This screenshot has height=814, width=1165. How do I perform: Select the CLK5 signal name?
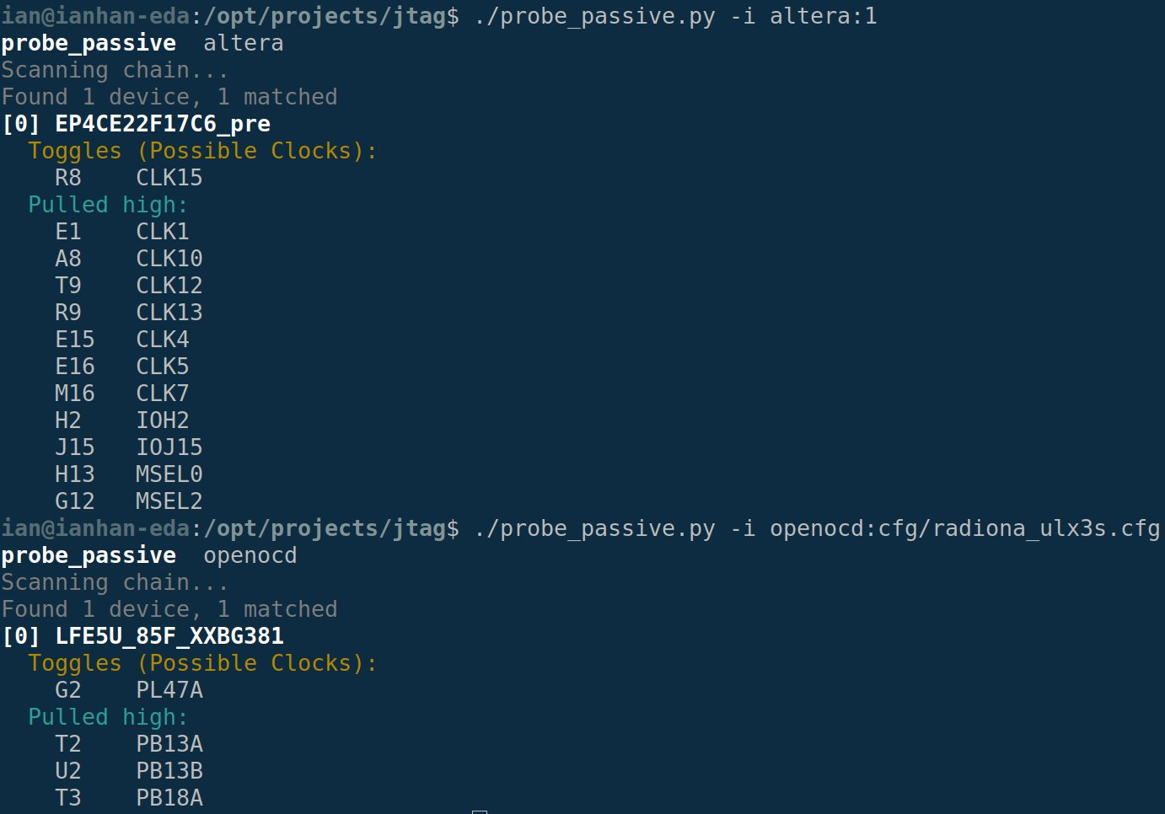click(162, 367)
